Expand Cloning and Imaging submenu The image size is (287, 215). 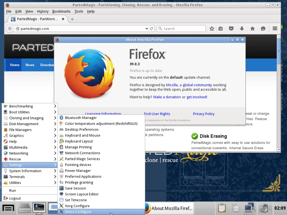[30, 118]
